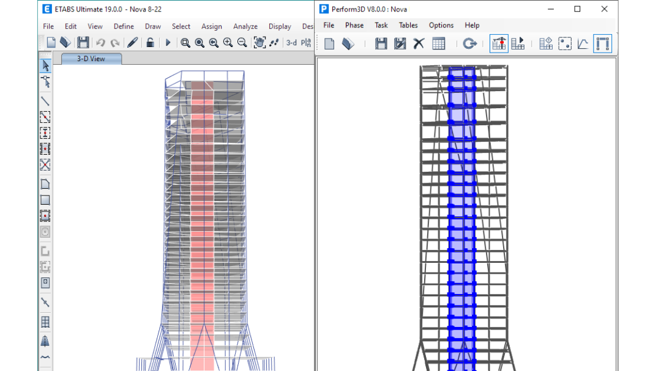Click the Perform3D tables grid icon
661x371 pixels.
pos(438,43)
